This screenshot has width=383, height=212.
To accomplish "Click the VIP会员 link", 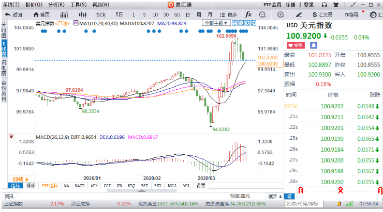I will click(x=272, y=5).
